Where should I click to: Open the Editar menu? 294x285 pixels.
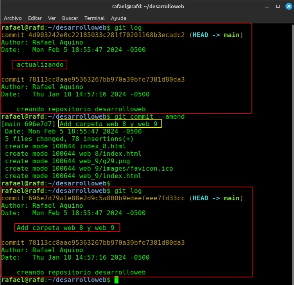(35, 18)
